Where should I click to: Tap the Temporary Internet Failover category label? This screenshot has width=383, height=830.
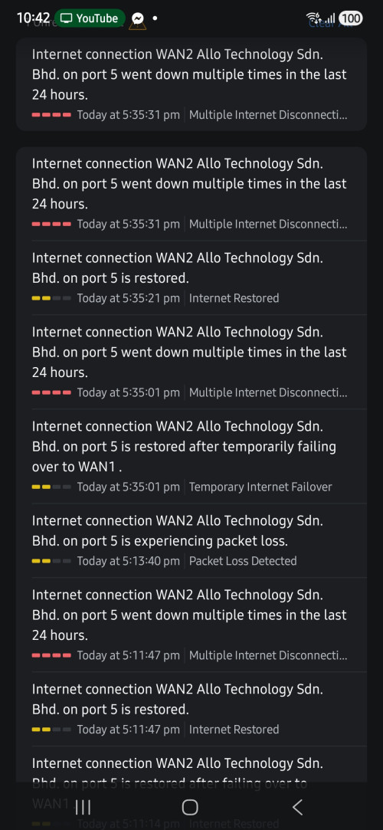click(x=260, y=487)
